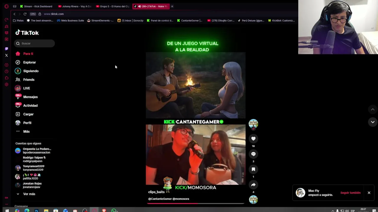Go to next video with down arrow
Screen dimensions: 378x212
[373, 122]
